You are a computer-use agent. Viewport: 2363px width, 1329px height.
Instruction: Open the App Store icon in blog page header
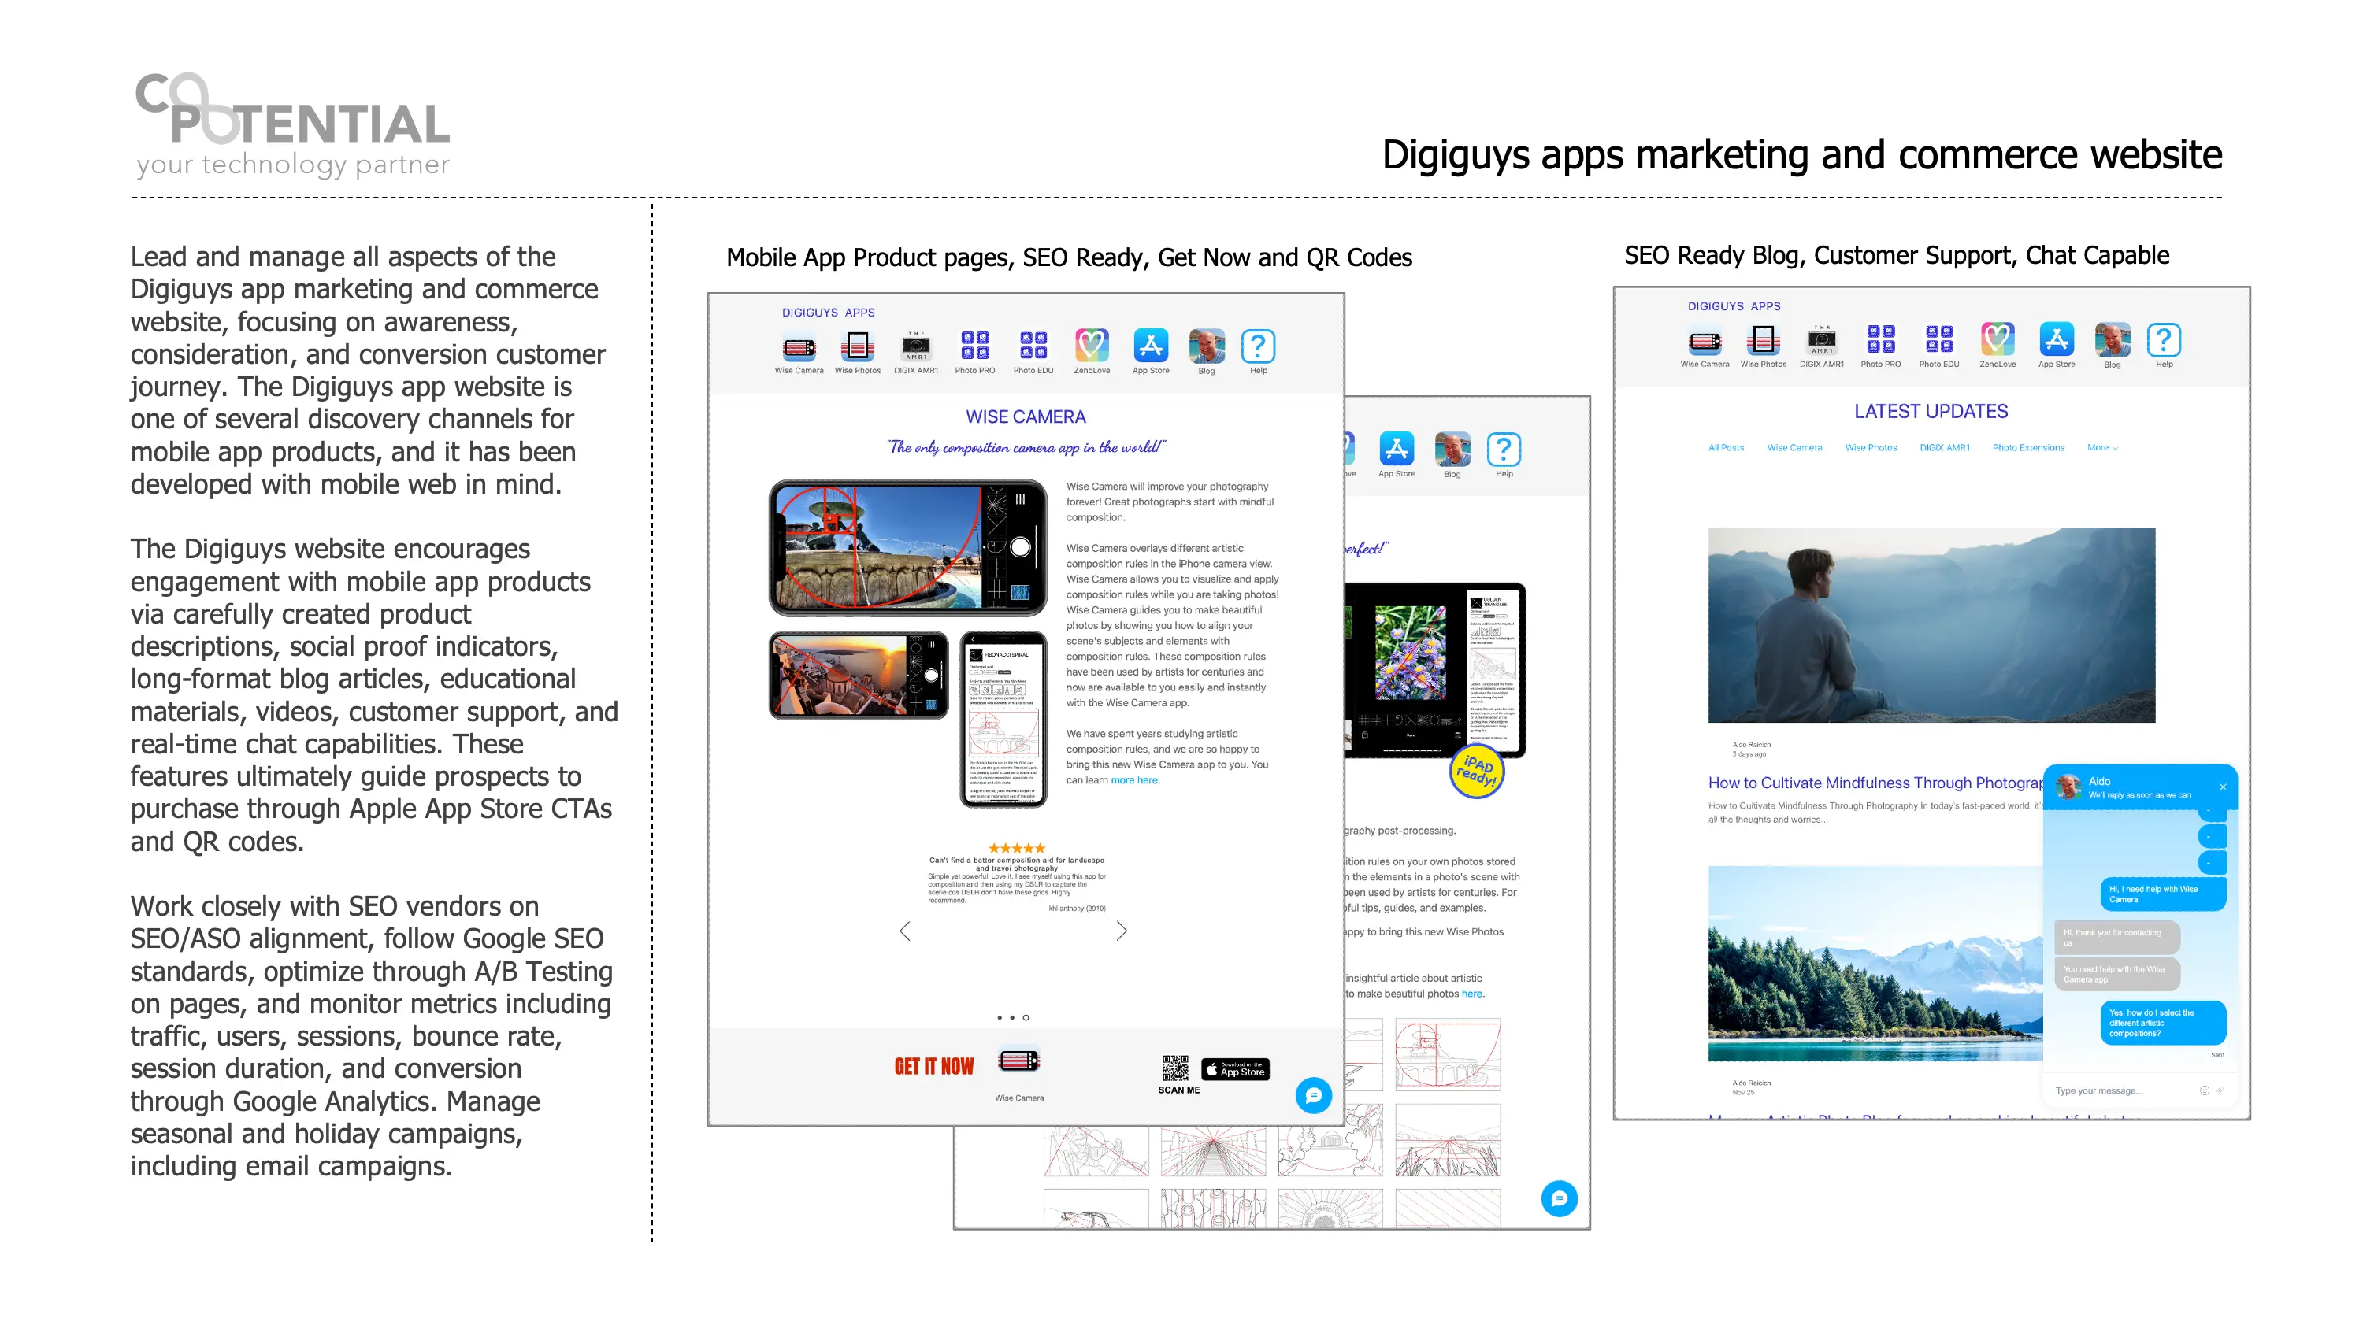click(x=2056, y=340)
